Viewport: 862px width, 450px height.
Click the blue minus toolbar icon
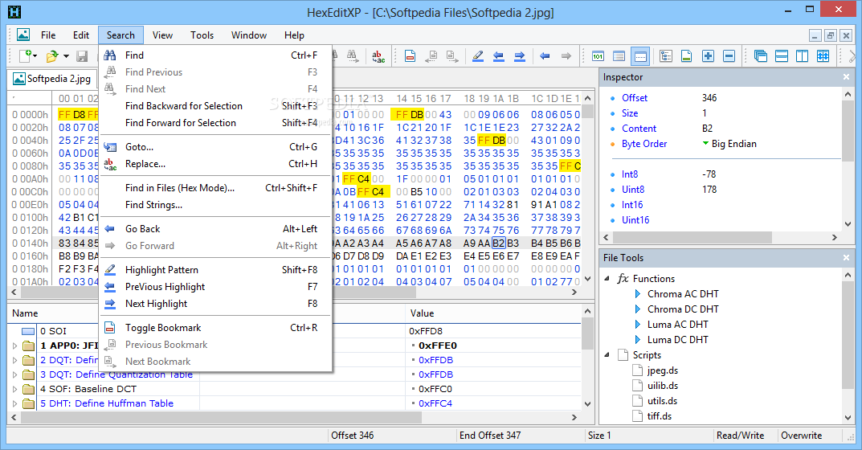(729, 56)
